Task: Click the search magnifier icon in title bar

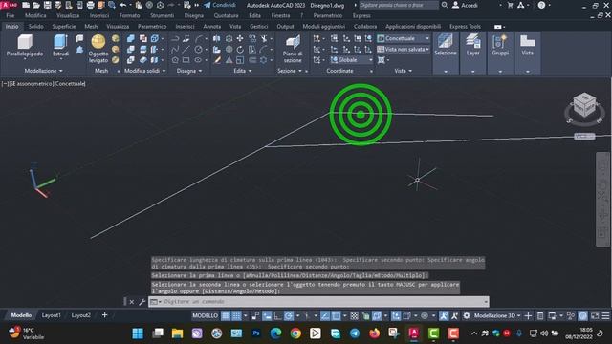Action: tap(445, 5)
